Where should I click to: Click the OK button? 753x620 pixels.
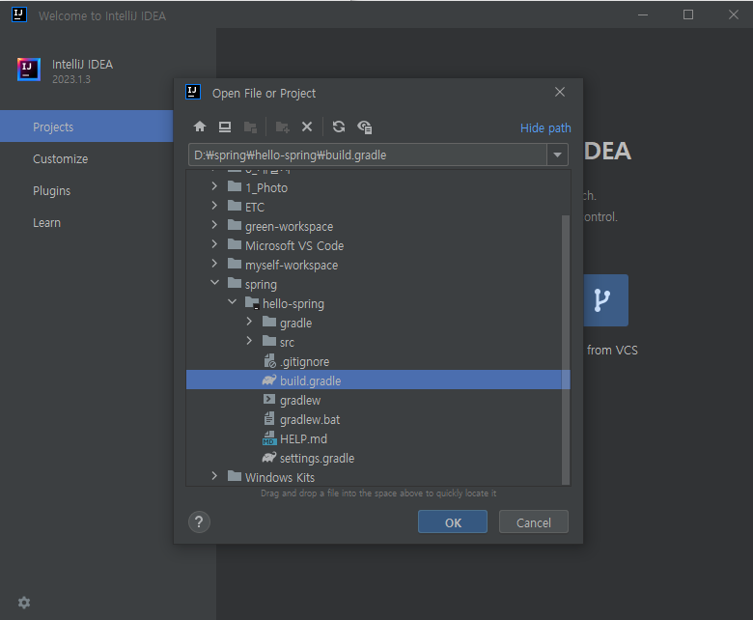click(453, 522)
